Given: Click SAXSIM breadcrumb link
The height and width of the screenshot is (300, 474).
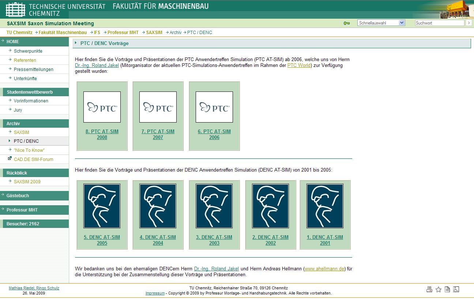Looking at the screenshot, I should (154, 33).
